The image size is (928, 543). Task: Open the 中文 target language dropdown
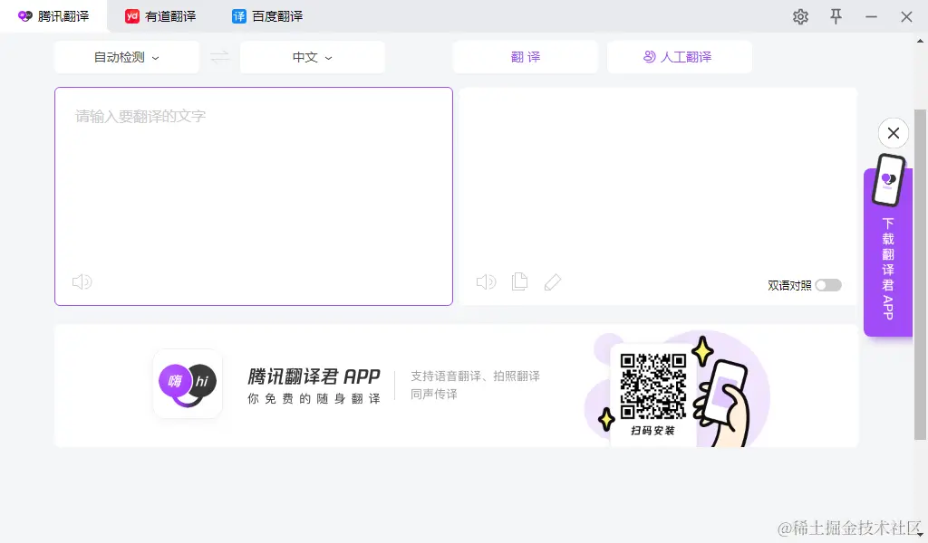(313, 57)
